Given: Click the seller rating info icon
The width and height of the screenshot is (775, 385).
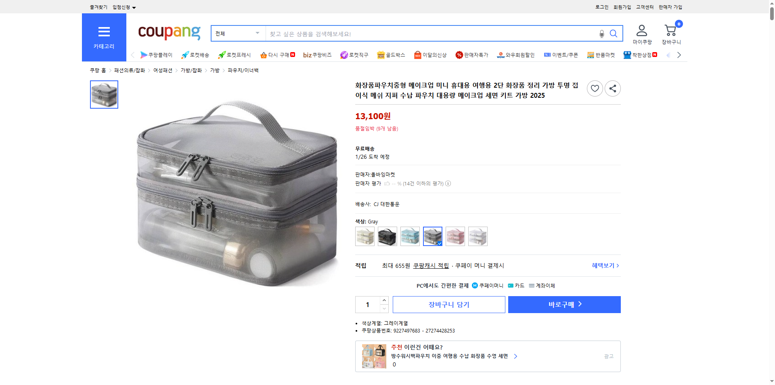Looking at the screenshot, I should click(448, 183).
